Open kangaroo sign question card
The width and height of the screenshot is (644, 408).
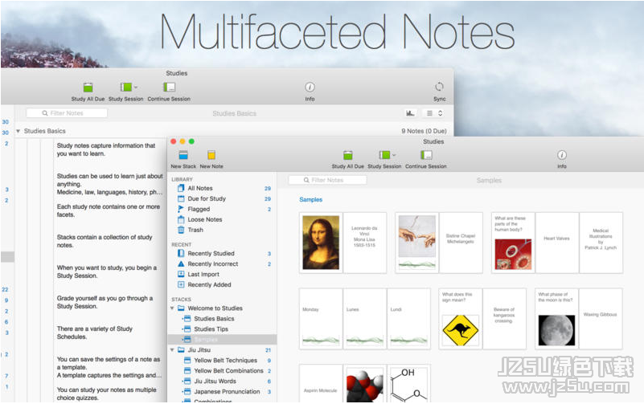click(x=461, y=319)
